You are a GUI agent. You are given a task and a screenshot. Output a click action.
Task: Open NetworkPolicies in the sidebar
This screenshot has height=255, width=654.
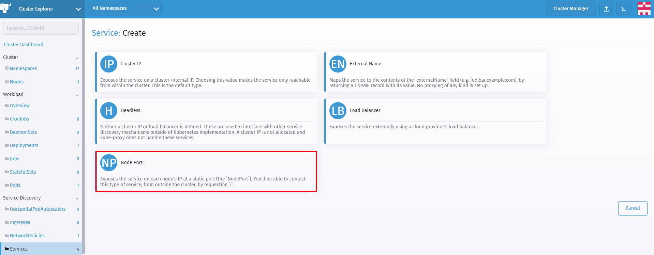(27, 236)
